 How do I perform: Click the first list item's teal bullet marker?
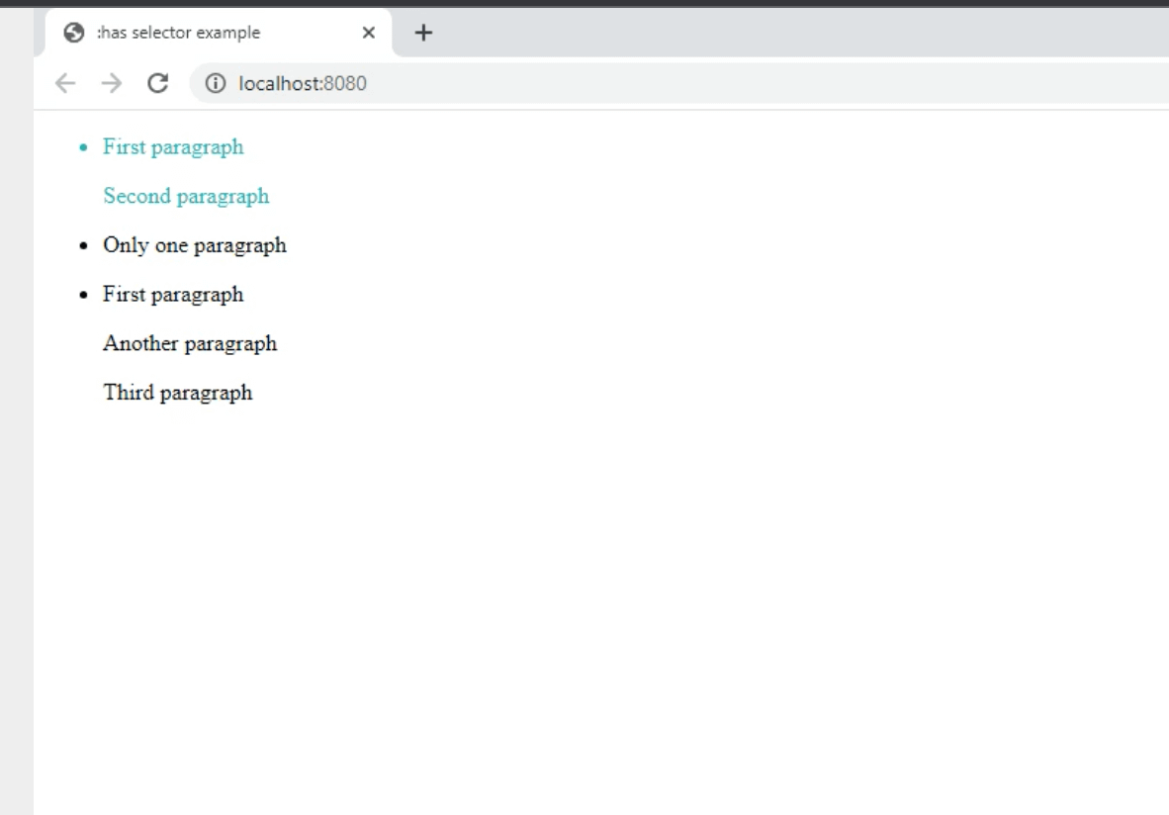point(81,147)
